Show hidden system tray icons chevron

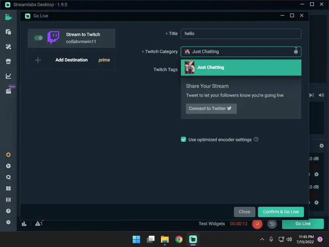click(x=262, y=239)
